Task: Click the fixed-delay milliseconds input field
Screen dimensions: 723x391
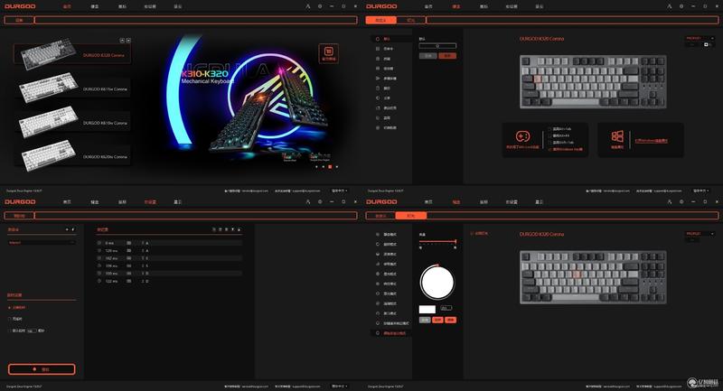Action: point(32,330)
